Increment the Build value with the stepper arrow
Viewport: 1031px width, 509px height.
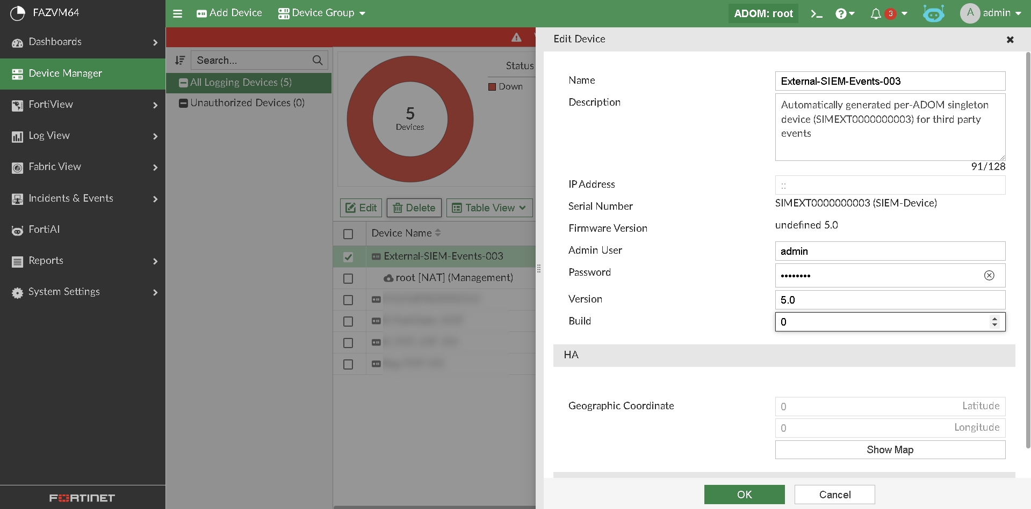995,319
